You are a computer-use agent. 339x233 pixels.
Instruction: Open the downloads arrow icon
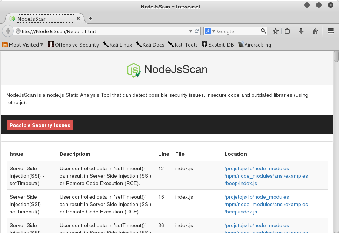pos(301,31)
